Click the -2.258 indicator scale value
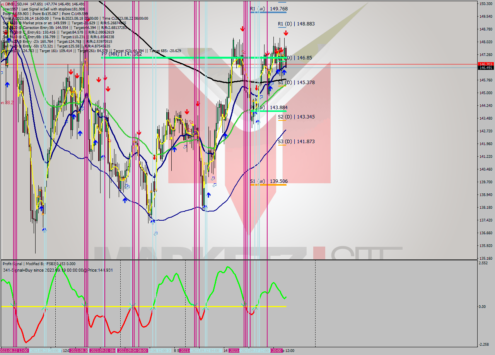 pyautogui.click(x=484, y=345)
